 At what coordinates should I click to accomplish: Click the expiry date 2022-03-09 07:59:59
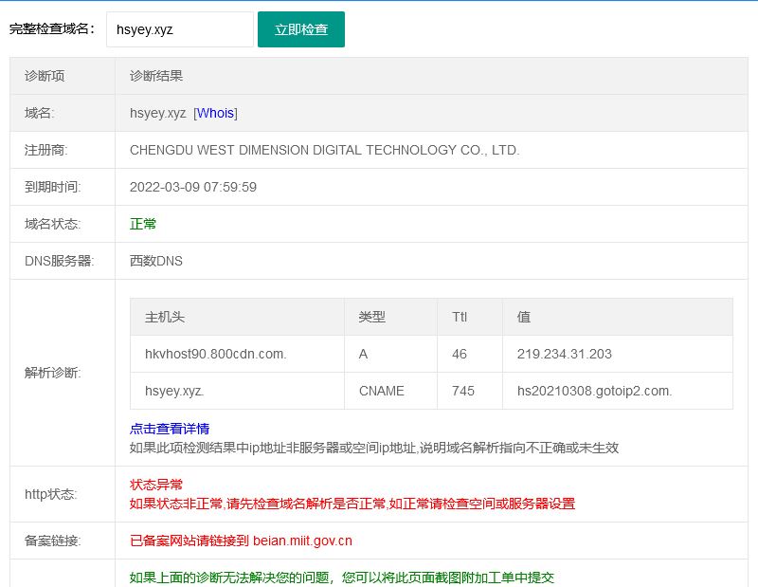click(193, 187)
